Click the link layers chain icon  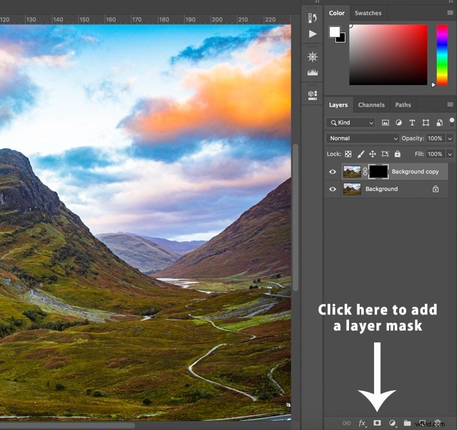347,423
